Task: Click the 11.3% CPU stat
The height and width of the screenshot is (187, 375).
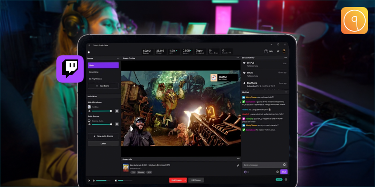Action: click(x=173, y=51)
